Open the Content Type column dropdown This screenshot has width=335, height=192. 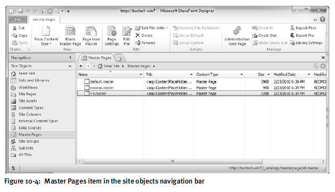(242, 74)
